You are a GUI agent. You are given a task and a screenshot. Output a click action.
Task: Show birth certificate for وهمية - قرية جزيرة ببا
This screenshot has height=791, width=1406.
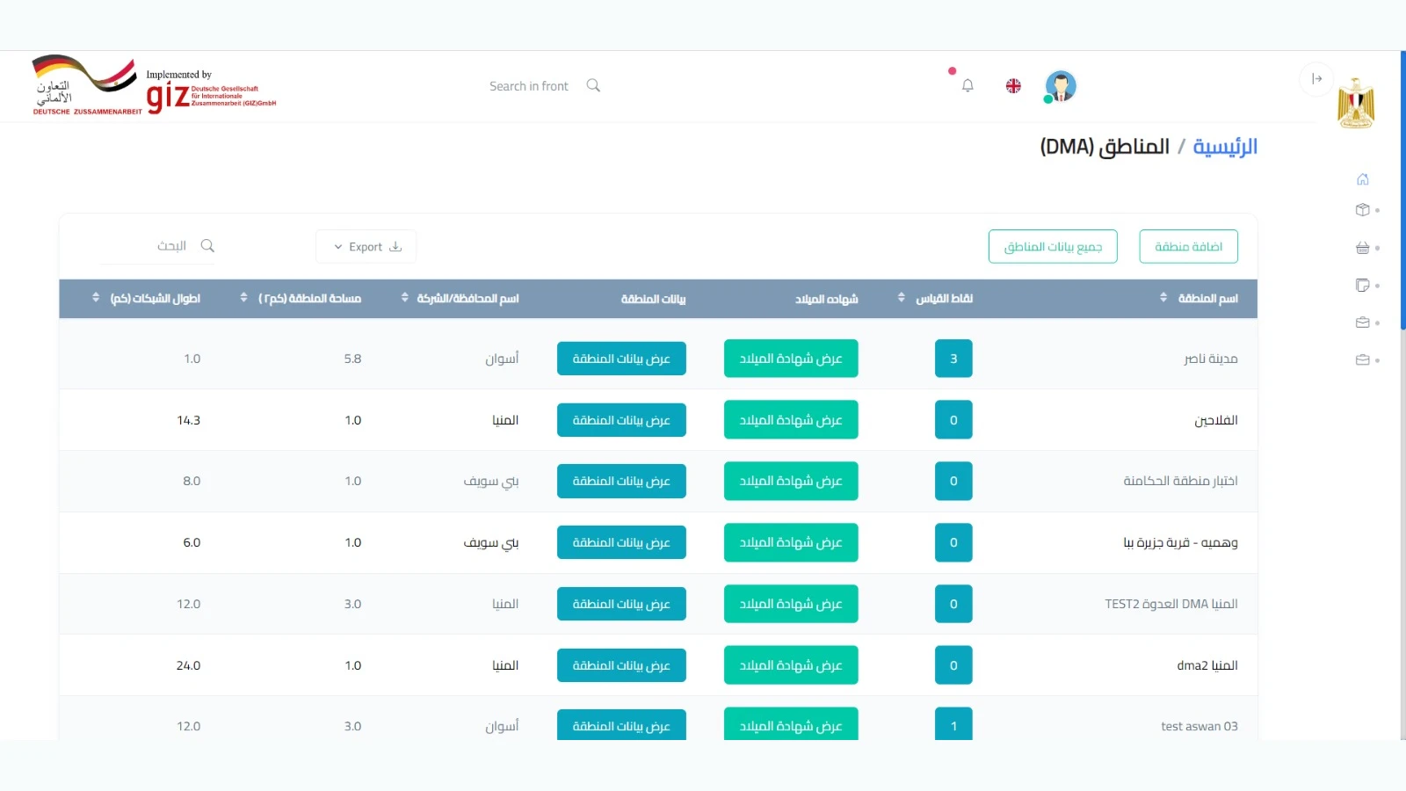coord(791,542)
